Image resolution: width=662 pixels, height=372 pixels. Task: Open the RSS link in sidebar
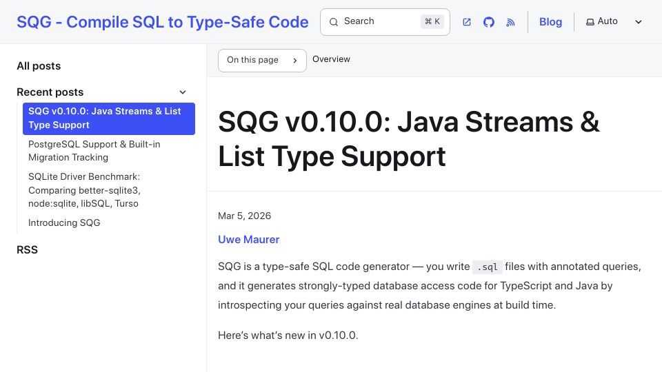point(27,249)
